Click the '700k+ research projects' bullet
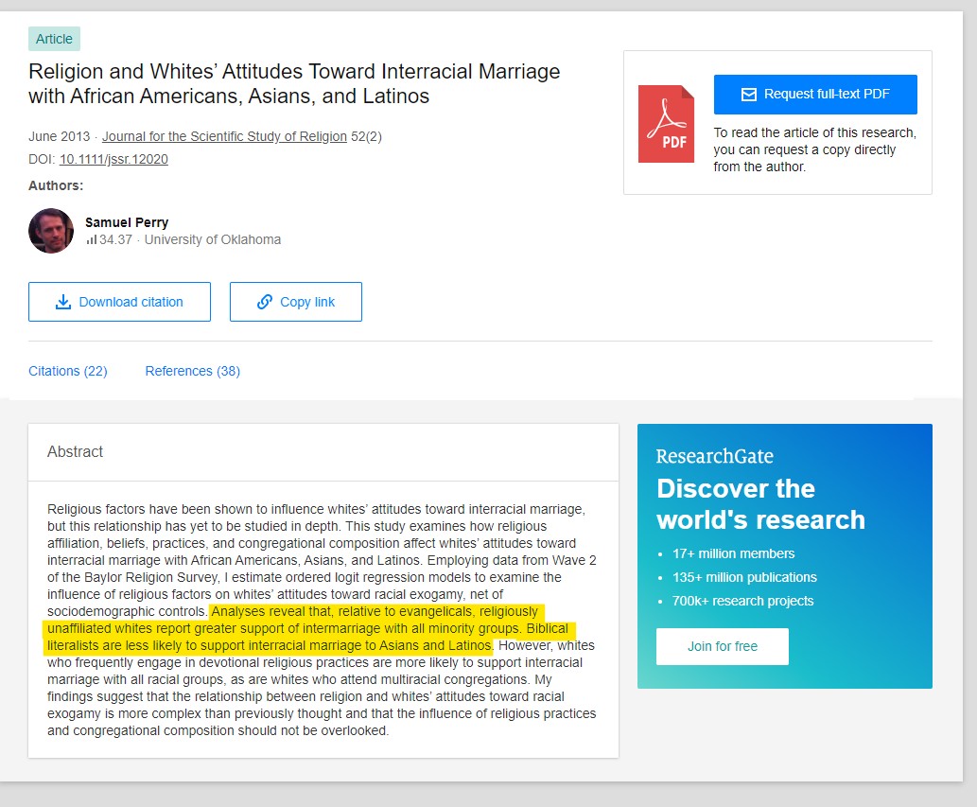 click(x=742, y=601)
